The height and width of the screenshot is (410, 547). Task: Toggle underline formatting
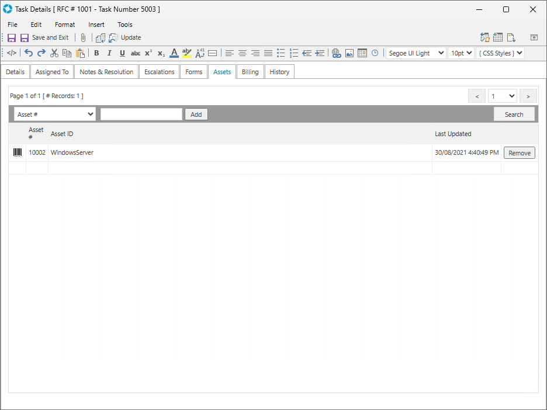[122, 53]
